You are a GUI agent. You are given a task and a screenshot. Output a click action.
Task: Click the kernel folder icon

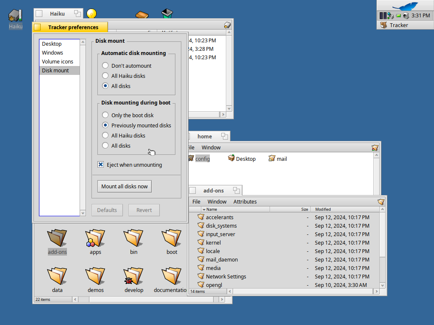click(x=201, y=242)
